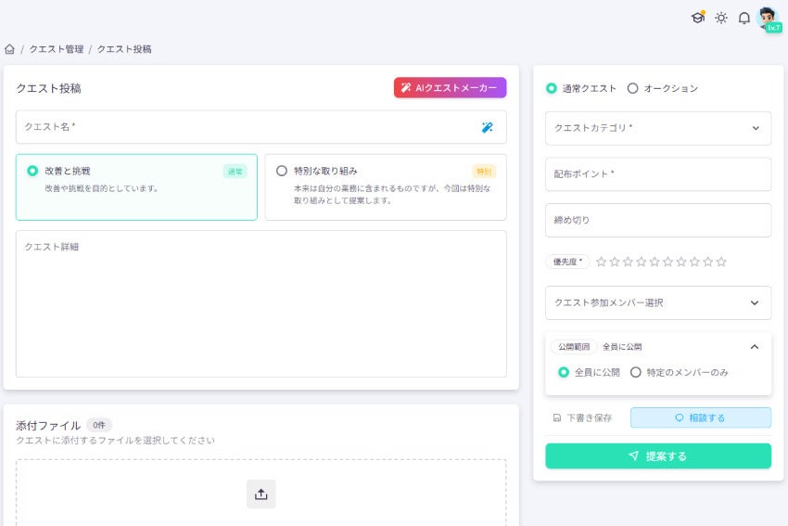Set priority to the seventh star
The height and width of the screenshot is (526, 788).
[x=681, y=262]
